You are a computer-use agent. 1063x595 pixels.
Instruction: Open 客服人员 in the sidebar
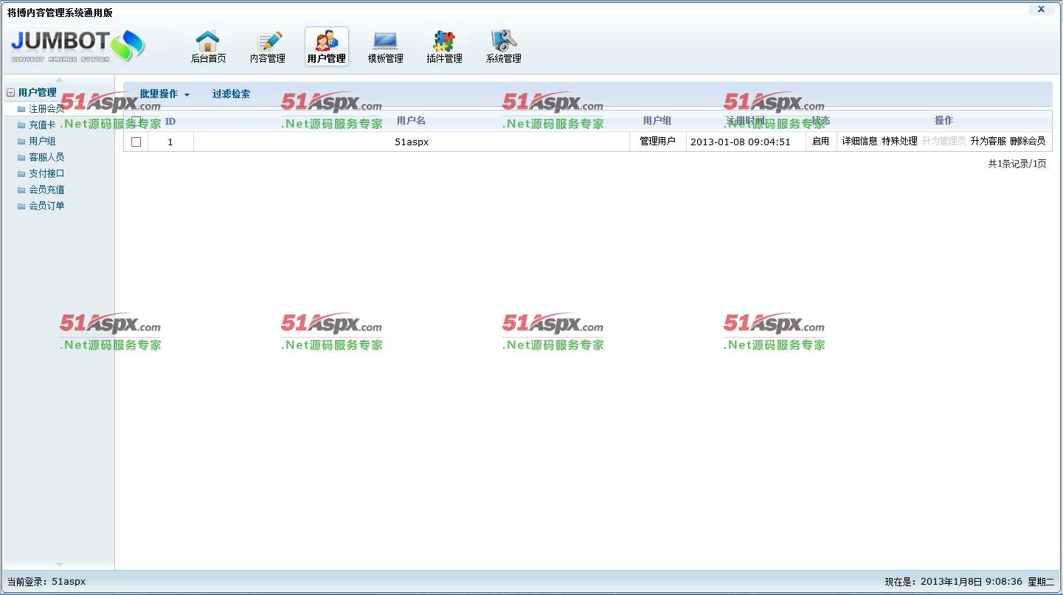[46, 158]
